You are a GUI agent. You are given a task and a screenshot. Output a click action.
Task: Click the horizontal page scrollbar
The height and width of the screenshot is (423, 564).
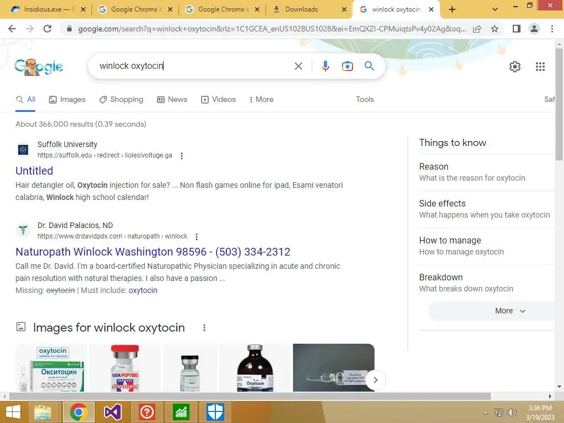250,396
